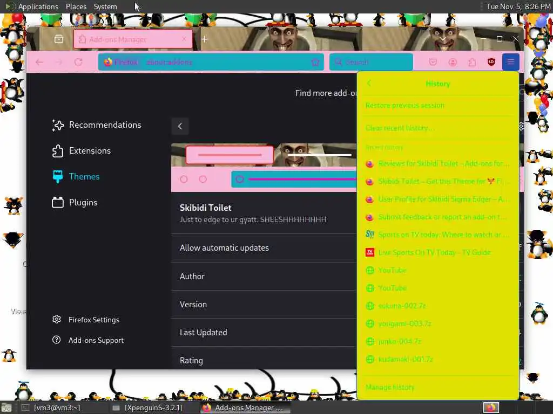Open Submit feedback or report history entry
Viewport: 553px width, 414px height.
437,217
